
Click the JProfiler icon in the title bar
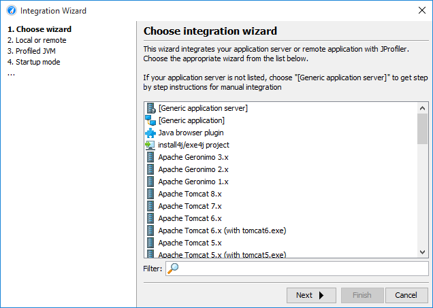(12, 10)
